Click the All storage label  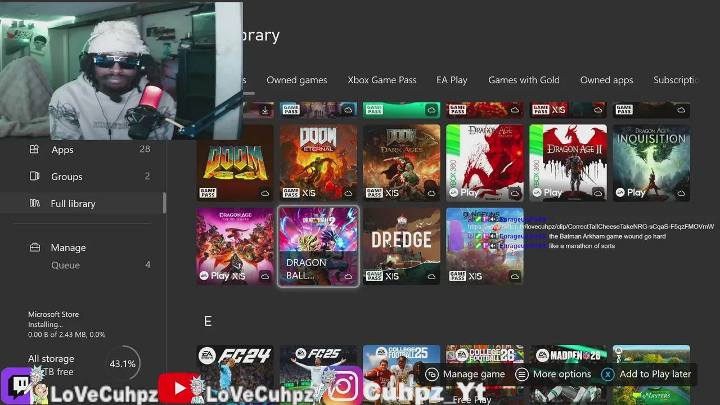pyautogui.click(x=51, y=359)
